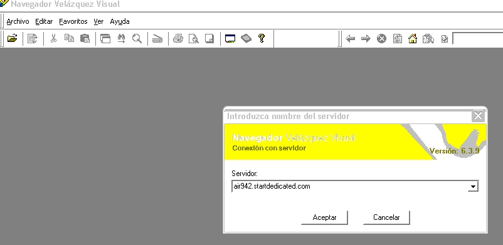Click the Copy toolbar icon
Screen dimensions: 503x245
(x=69, y=38)
